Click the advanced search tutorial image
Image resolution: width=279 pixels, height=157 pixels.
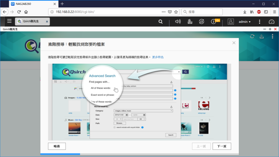click(x=139, y=102)
